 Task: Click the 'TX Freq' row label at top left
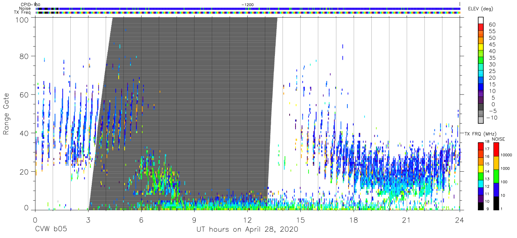click(x=23, y=13)
